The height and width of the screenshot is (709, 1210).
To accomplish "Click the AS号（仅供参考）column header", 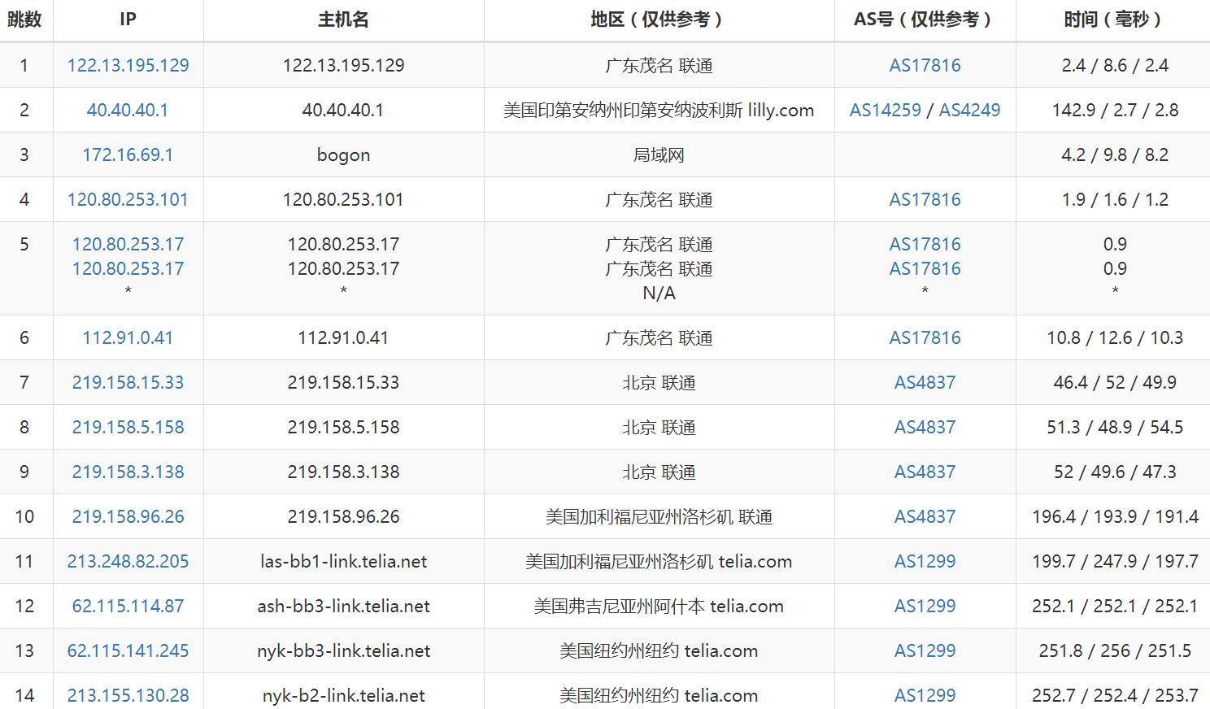I will 925,20.
